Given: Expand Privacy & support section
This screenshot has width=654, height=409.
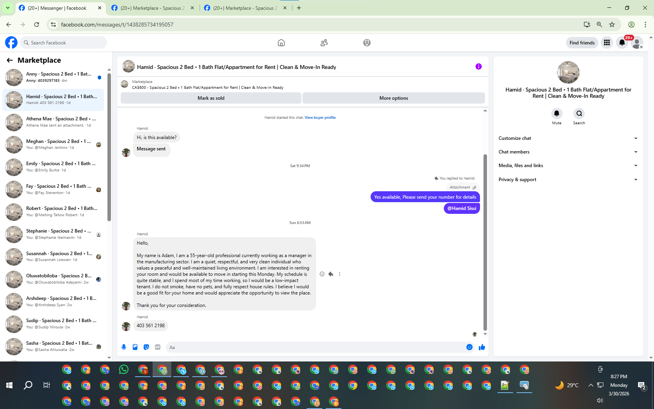Looking at the screenshot, I should click(568, 180).
